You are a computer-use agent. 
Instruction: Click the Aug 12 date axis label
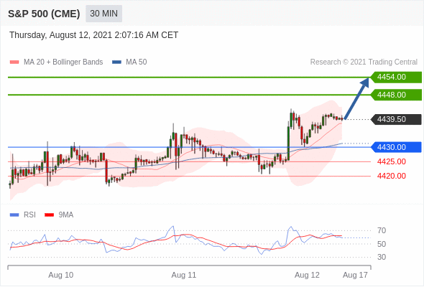307,275
